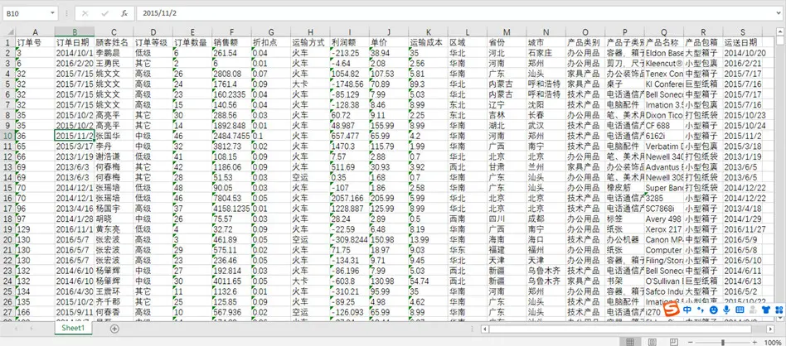The height and width of the screenshot is (346, 786).
Task: Click the horizontal scrollbar track
Action: click(x=627, y=329)
